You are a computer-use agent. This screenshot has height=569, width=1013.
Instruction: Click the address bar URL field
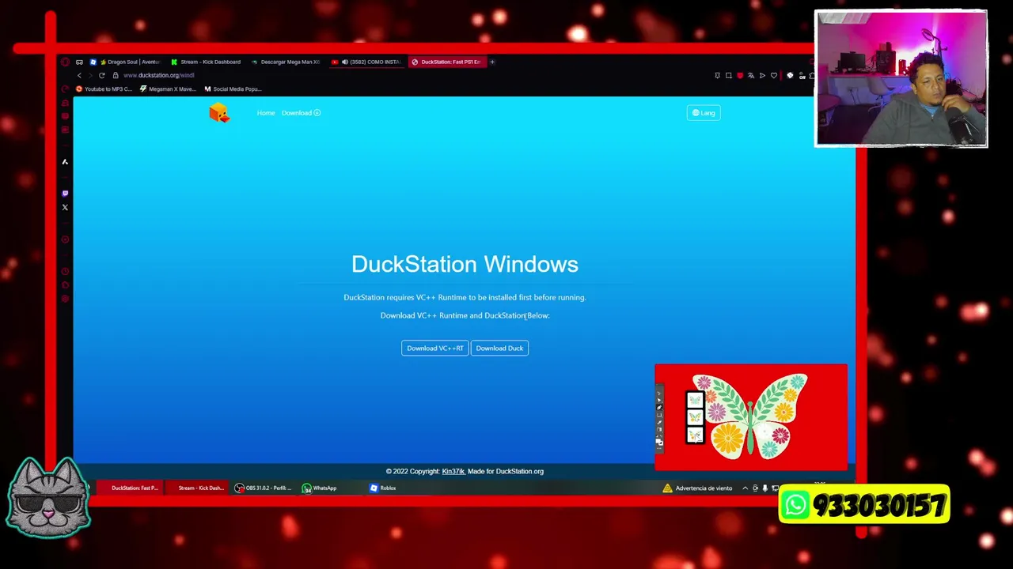click(159, 75)
